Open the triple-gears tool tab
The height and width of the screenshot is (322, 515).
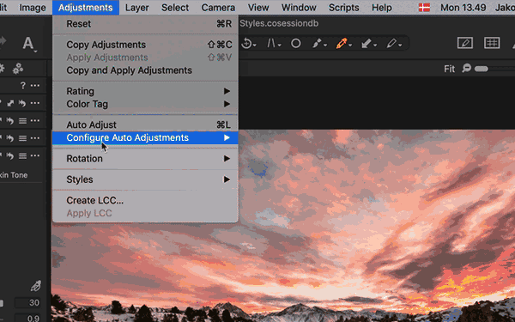pyautogui.click(x=18, y=69)
